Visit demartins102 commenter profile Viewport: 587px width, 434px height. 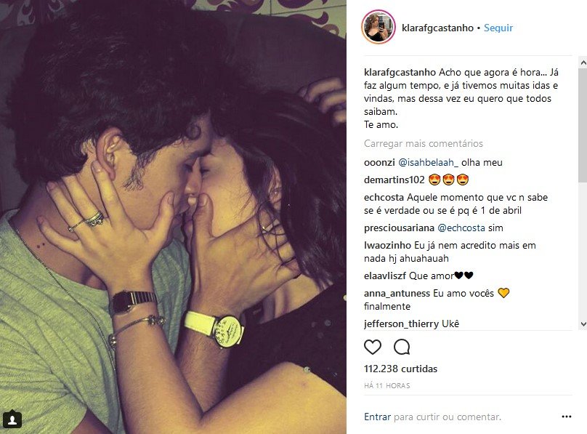(x=394, y=180)
